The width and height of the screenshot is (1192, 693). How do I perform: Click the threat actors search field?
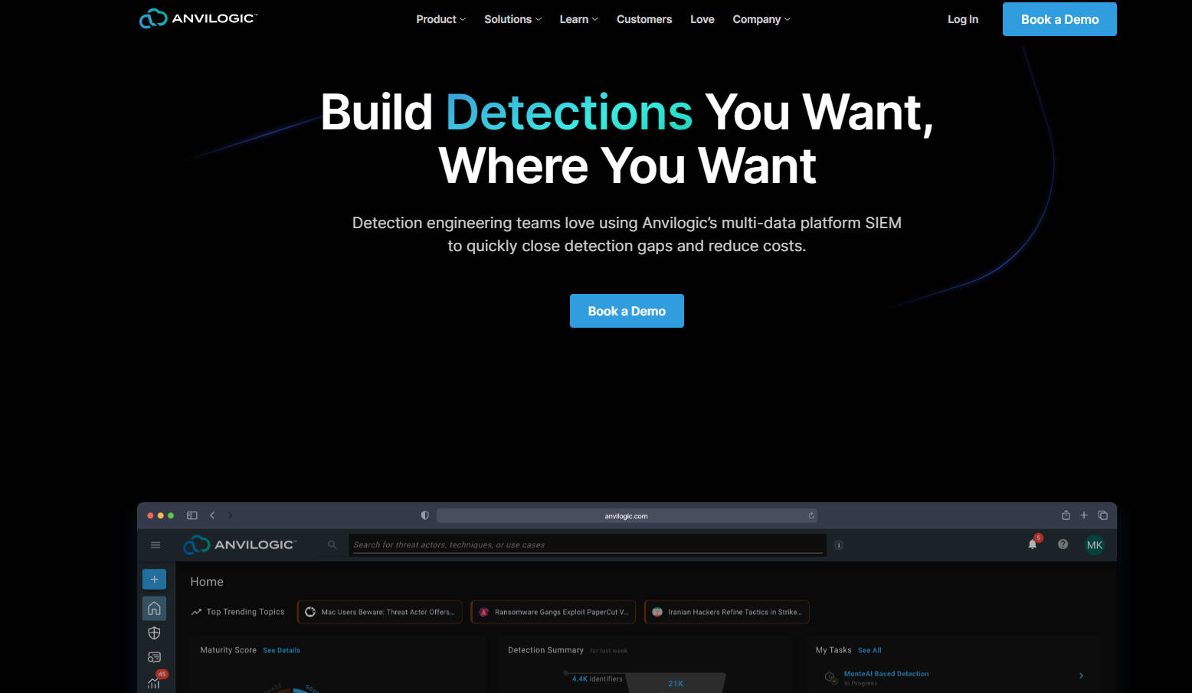coord(586,545)
